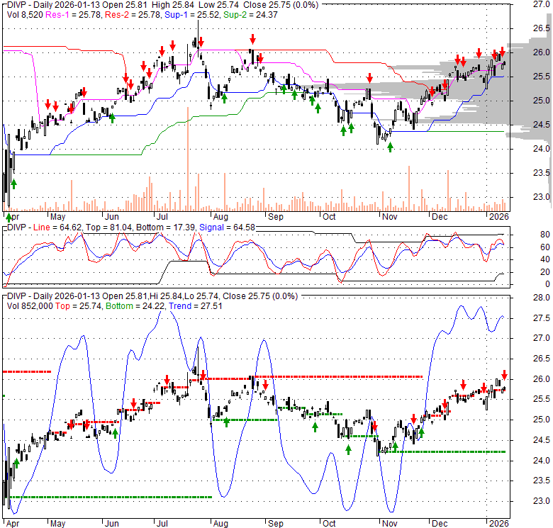
Task: Click the rightmost red arrow in bottom trend chart
Action: 505,374
